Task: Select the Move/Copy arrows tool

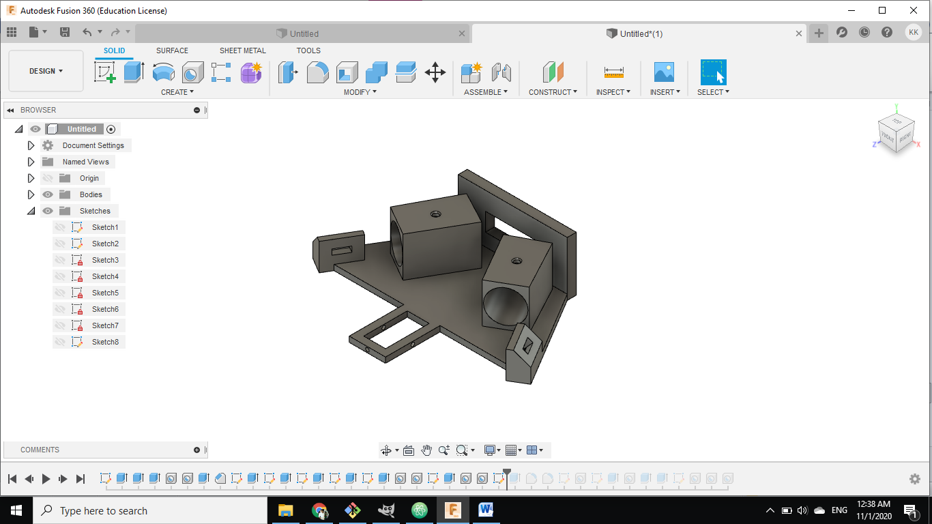Action: click(x=435, y=72)
